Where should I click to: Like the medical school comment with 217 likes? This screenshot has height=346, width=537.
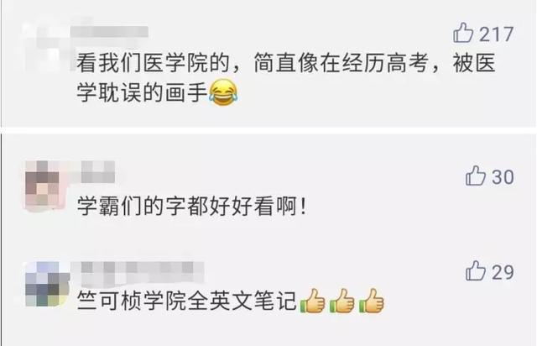point(463,33)
